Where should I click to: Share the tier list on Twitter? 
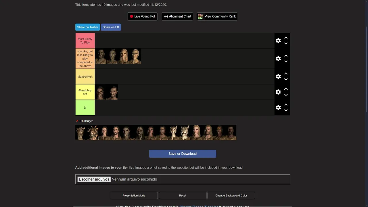pyautogui.click(x=87, y=27)
